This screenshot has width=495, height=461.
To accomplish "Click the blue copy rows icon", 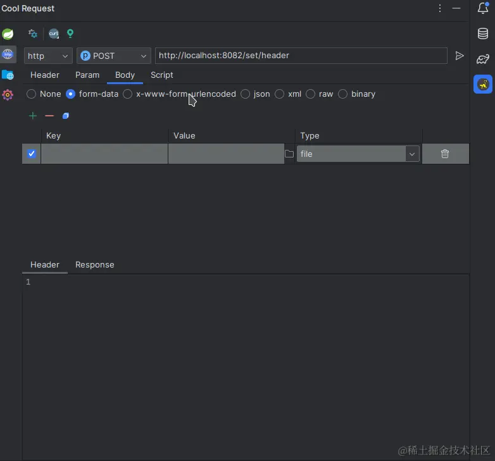I will tap(66, 116).
